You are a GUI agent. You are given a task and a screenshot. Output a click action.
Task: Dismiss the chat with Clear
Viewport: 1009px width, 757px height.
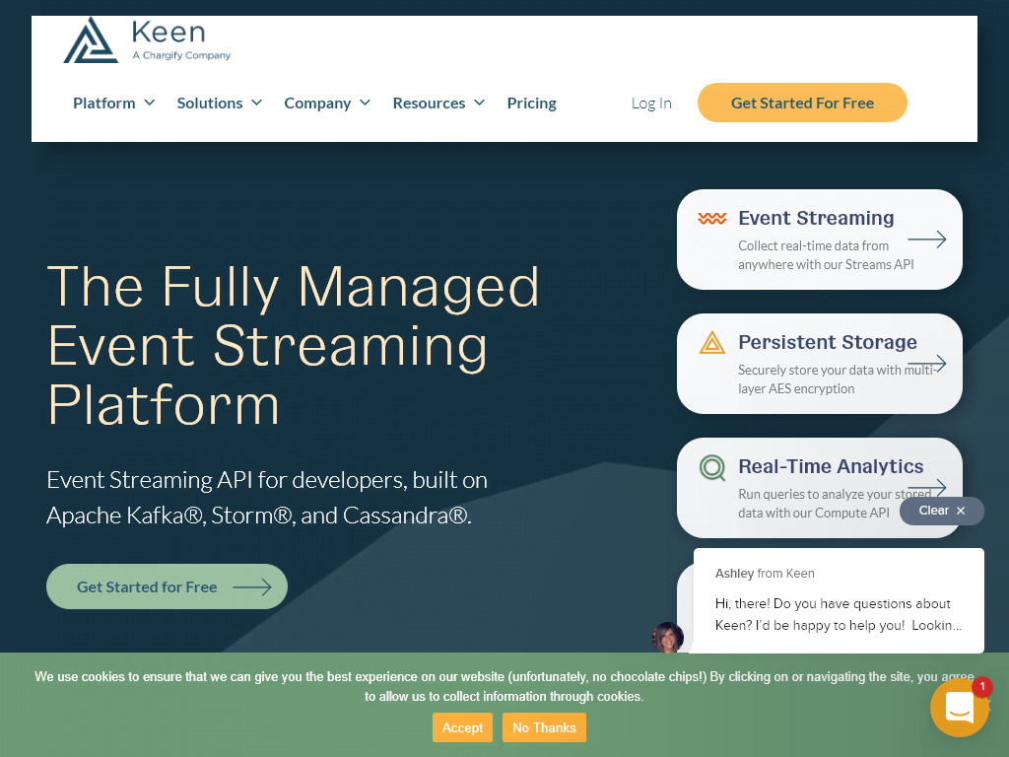[x=940, y=511]
